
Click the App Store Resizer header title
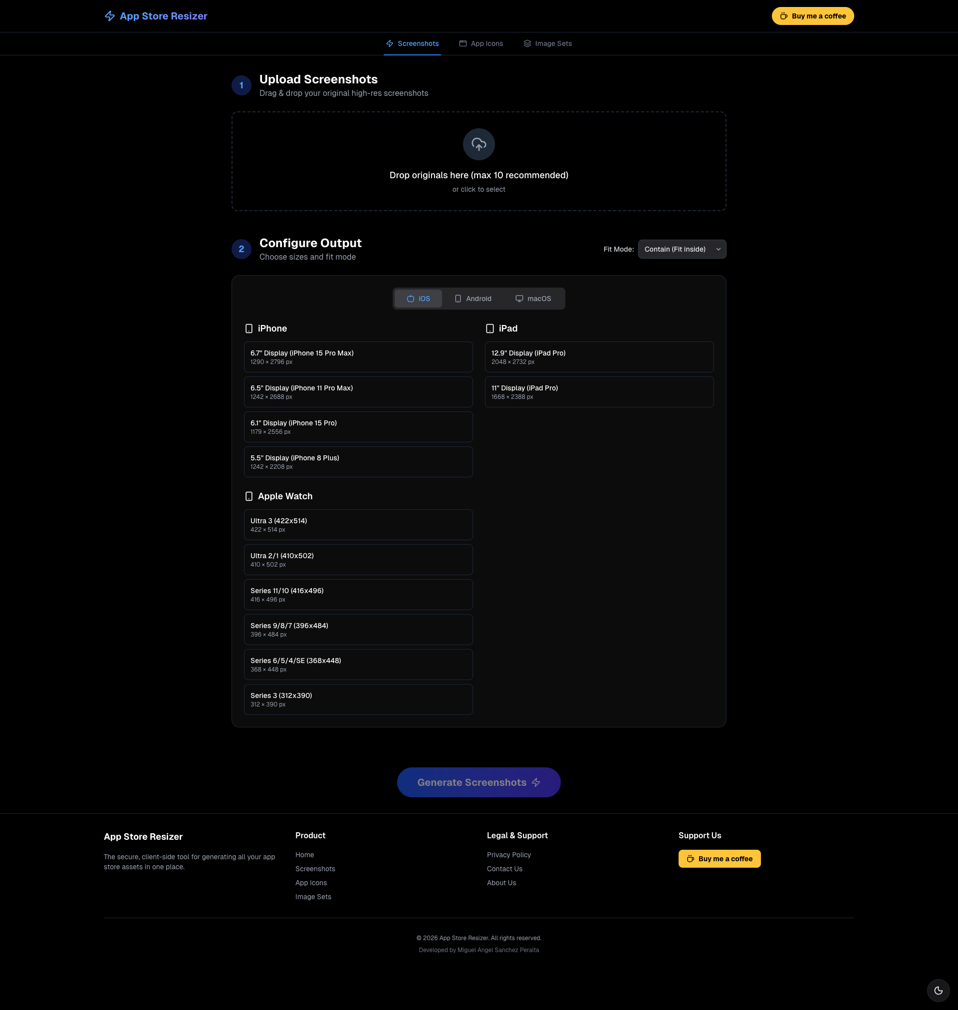point(164,16)
